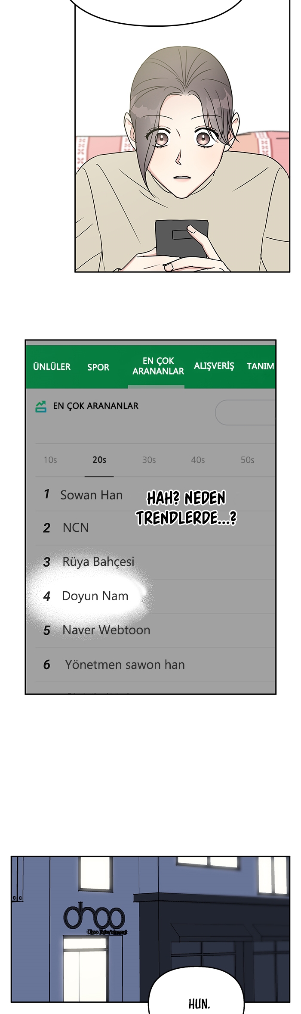The image size is (301, 1014).
Task: Open the NCN trending entry
Action: 155,528
